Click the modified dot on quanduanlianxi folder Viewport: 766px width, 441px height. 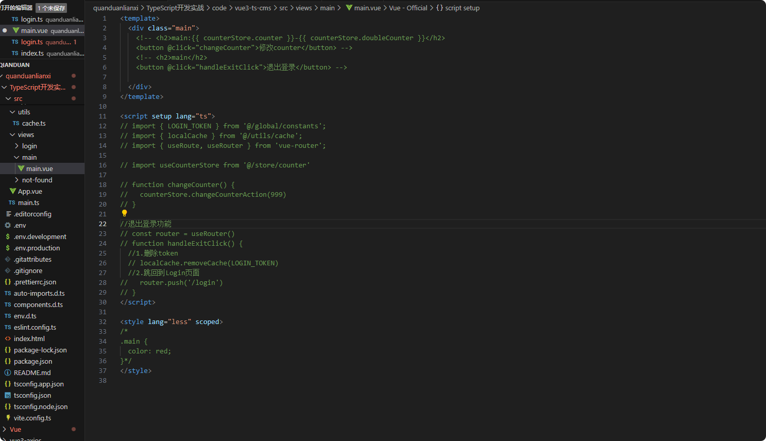(74, 76)
